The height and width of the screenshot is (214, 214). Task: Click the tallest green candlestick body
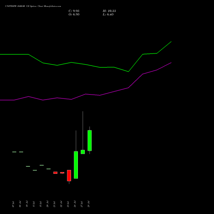tap(76, 165)
